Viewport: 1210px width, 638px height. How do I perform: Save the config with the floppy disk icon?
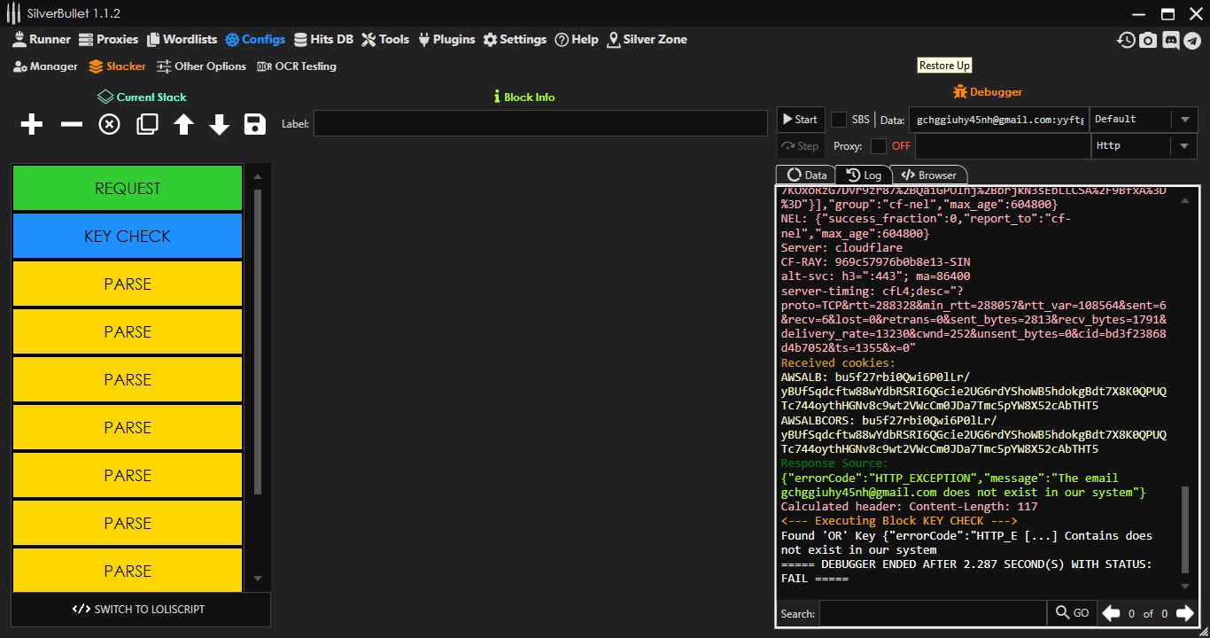[x=255, y=125]
